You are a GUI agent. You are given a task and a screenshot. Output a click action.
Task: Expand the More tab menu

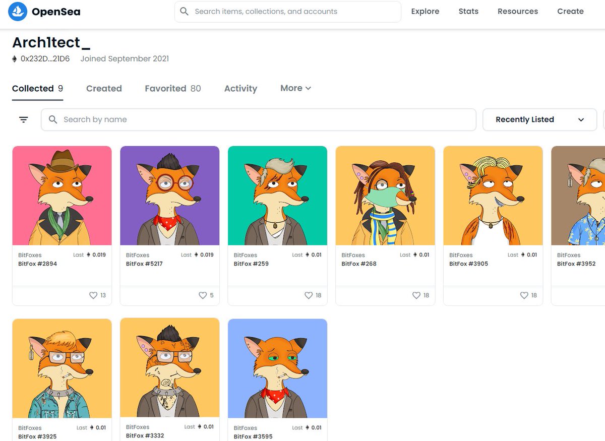(295, 88)
